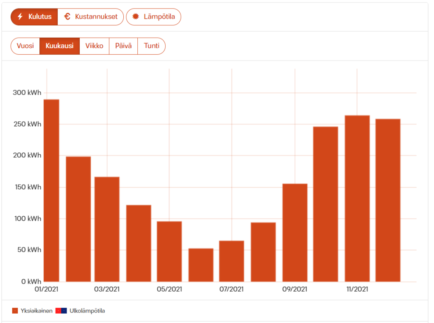This screenshot has height=323, width=434.
Task: Click the 0 kWh axis label
Action: pyautogui.click(x=31, y=282)
